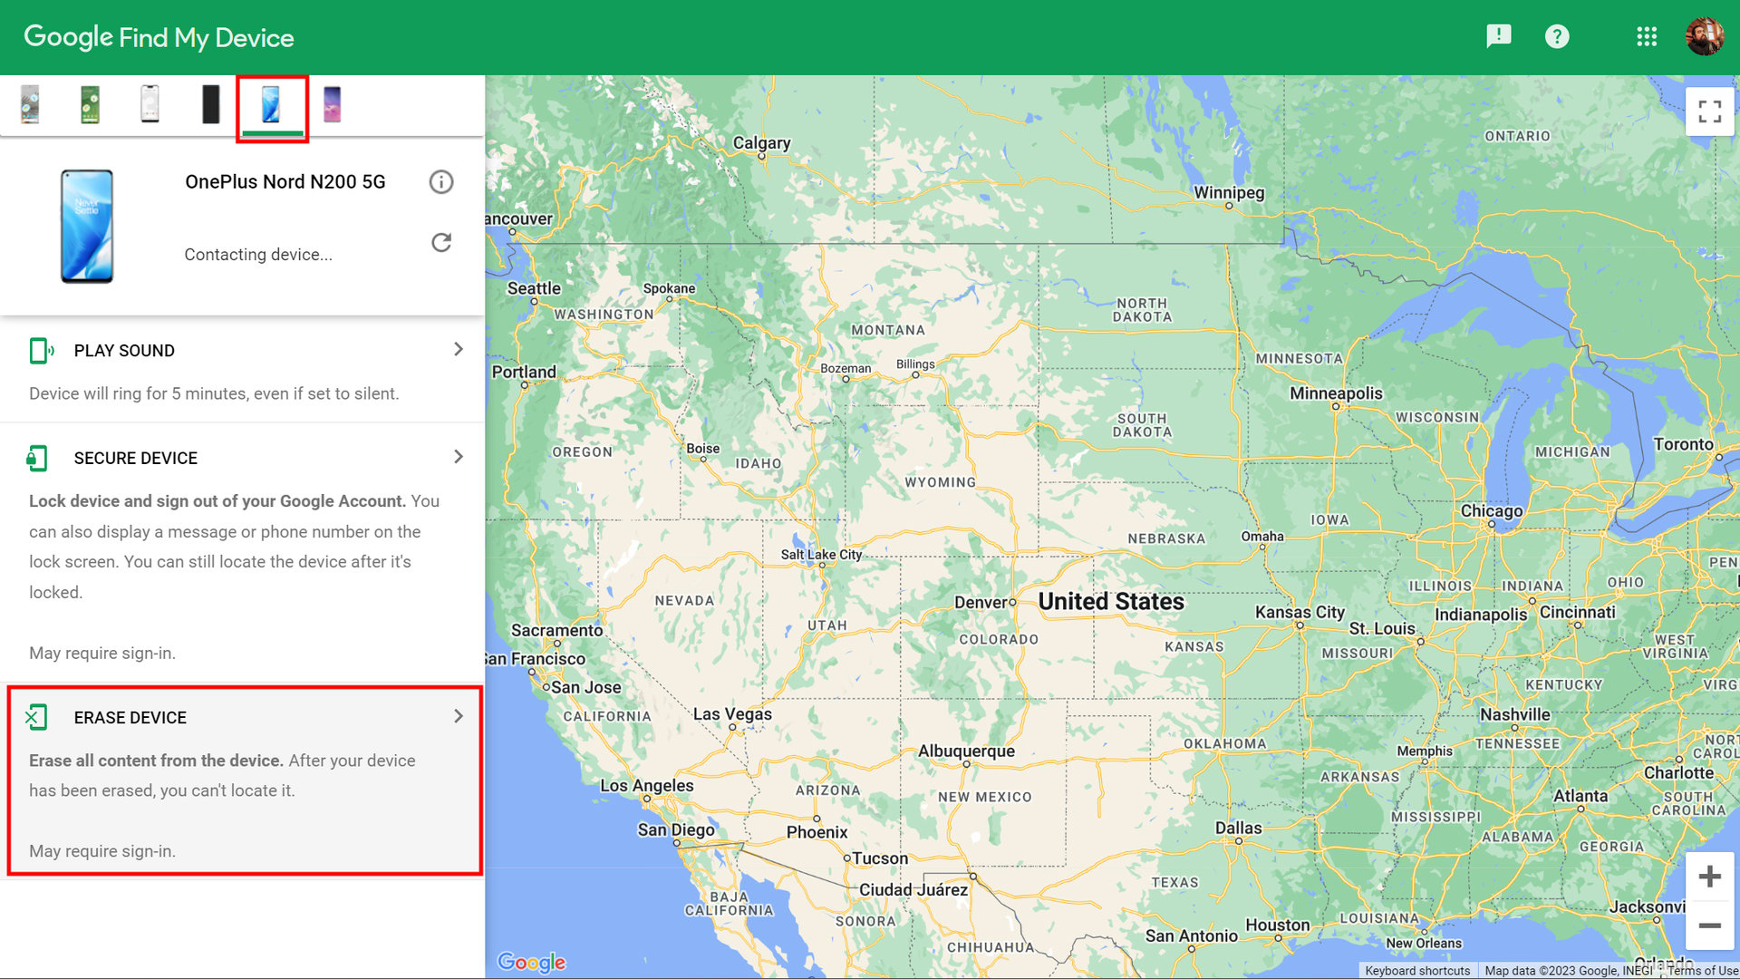Open send feedback icon

click(1498, 36)
